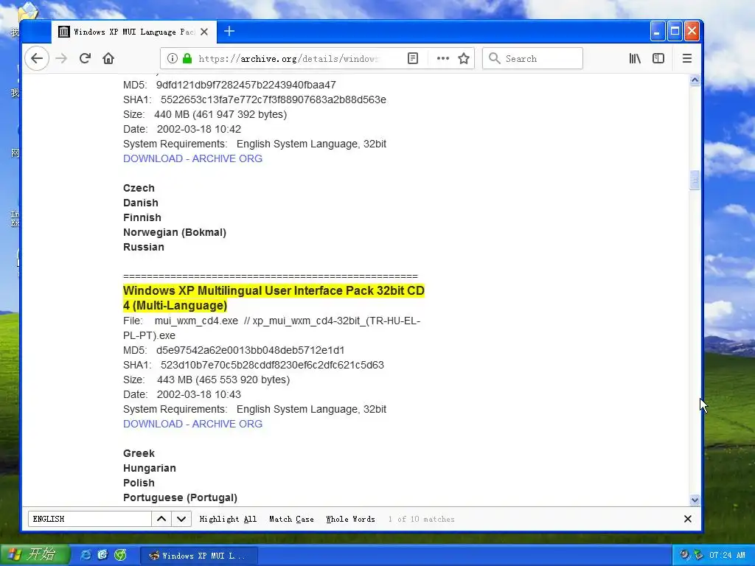
Task: Open page actions three-dot menu
Action: click(442, 59)
